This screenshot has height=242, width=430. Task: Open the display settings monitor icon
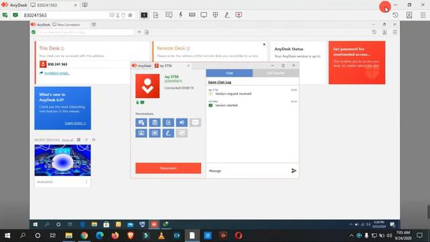204,15
